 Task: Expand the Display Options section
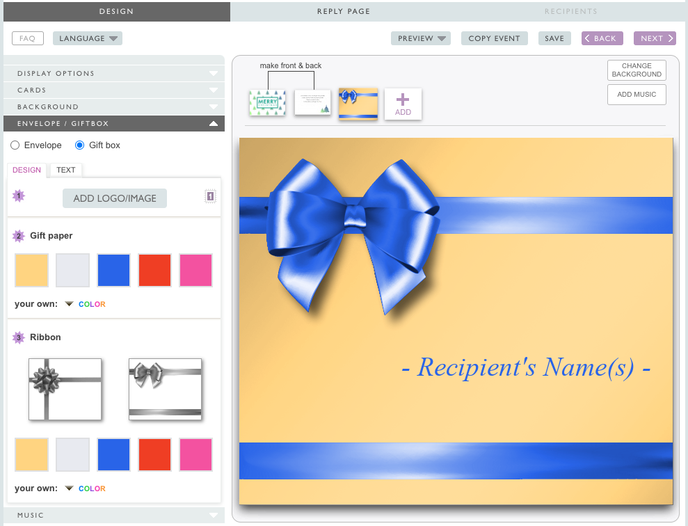pos(114,73)
